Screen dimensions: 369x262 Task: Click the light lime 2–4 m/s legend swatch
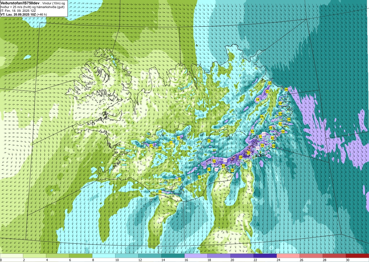tap(35, 256)
